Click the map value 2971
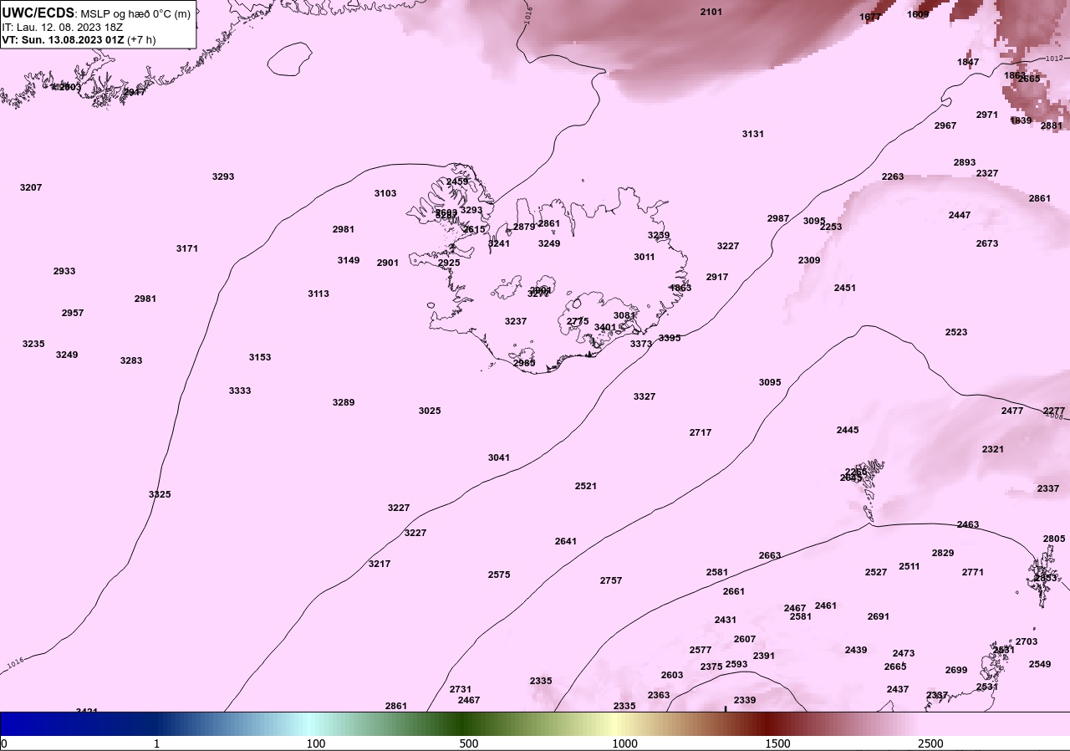The image size is (1070, 751). pyautogui.click(x=987, y=115)
